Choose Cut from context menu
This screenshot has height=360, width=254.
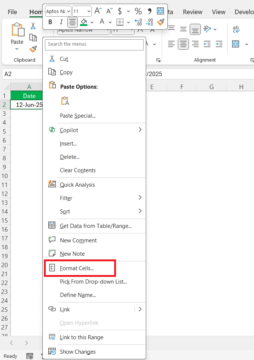click(94, 59)
